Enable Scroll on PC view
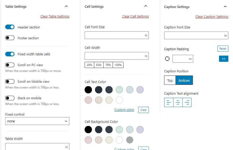Image resolution: width=233 pixels, height=150 pixels. click(x=10, y=65)
